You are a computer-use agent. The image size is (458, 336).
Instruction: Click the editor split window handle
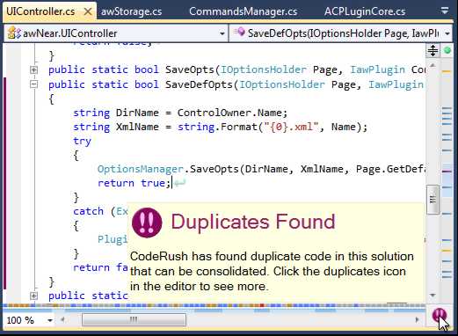coord(433,50)
